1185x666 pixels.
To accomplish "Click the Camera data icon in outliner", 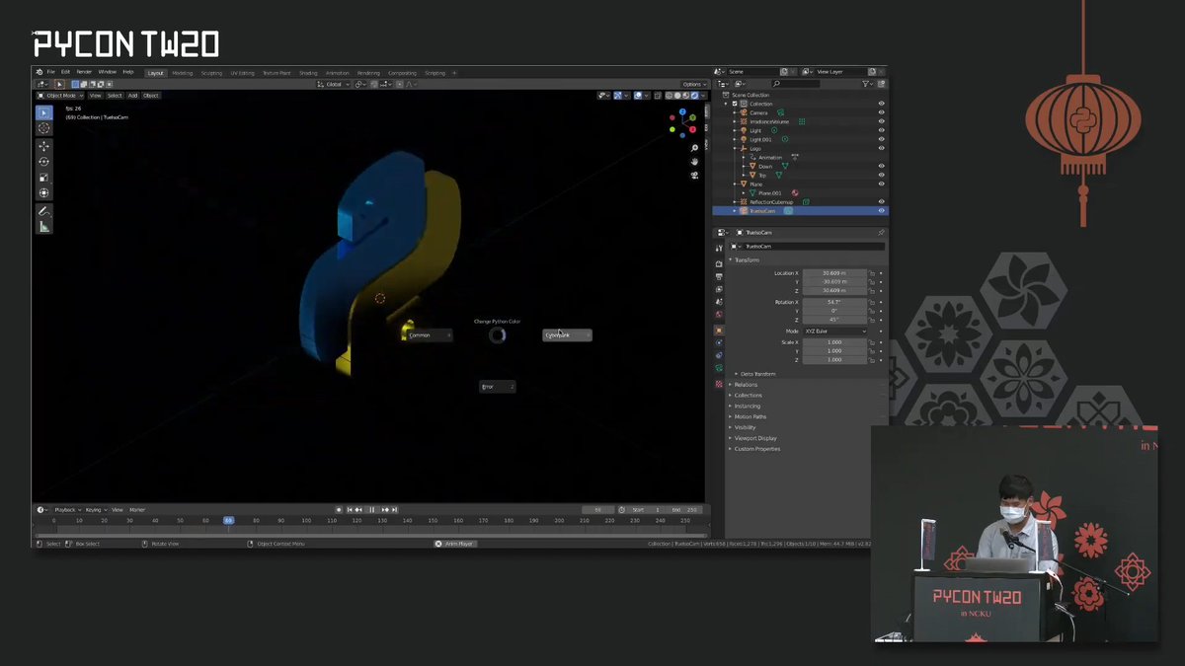I will [780, 112].
